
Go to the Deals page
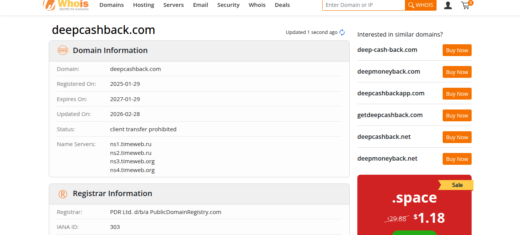point(282,5)
